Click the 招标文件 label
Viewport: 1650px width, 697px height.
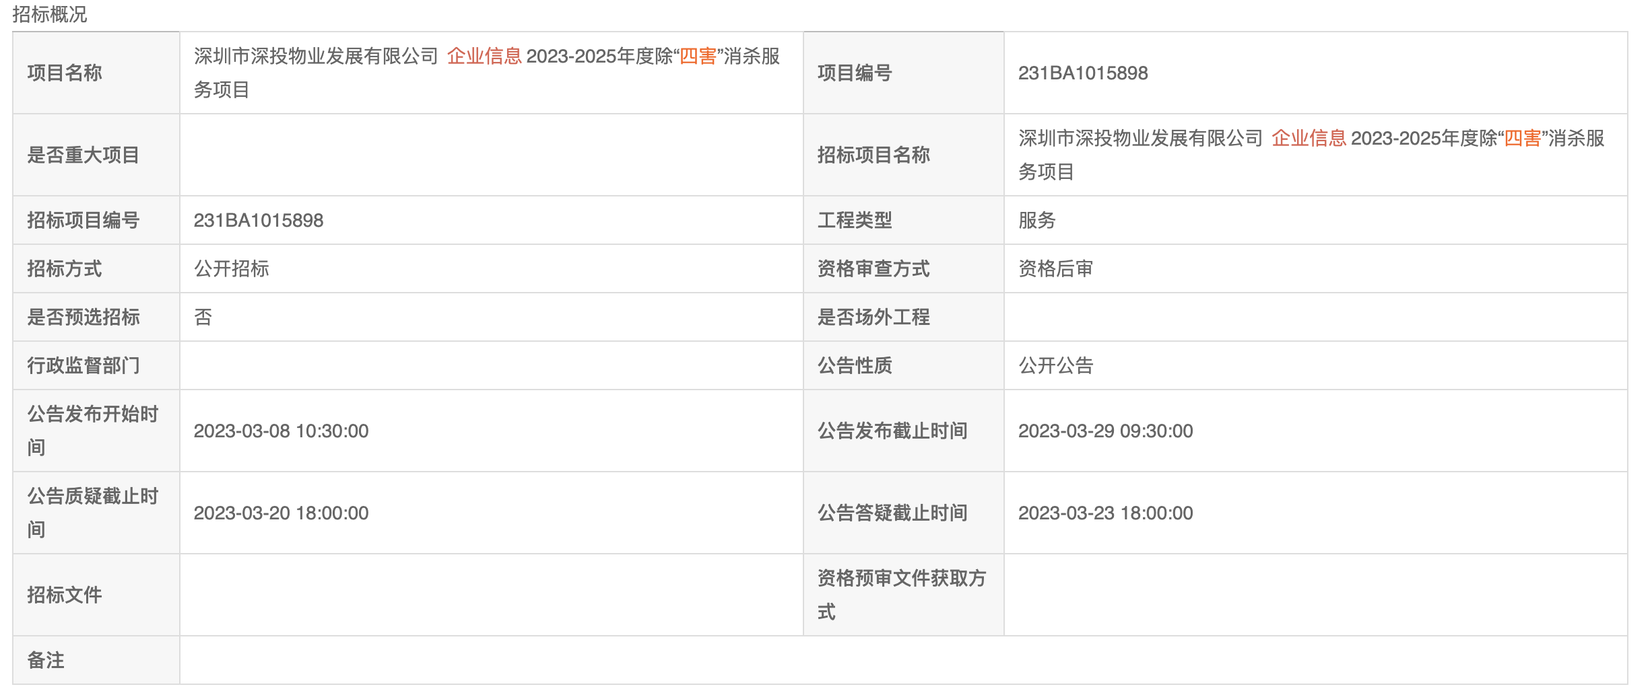point(65,595)
